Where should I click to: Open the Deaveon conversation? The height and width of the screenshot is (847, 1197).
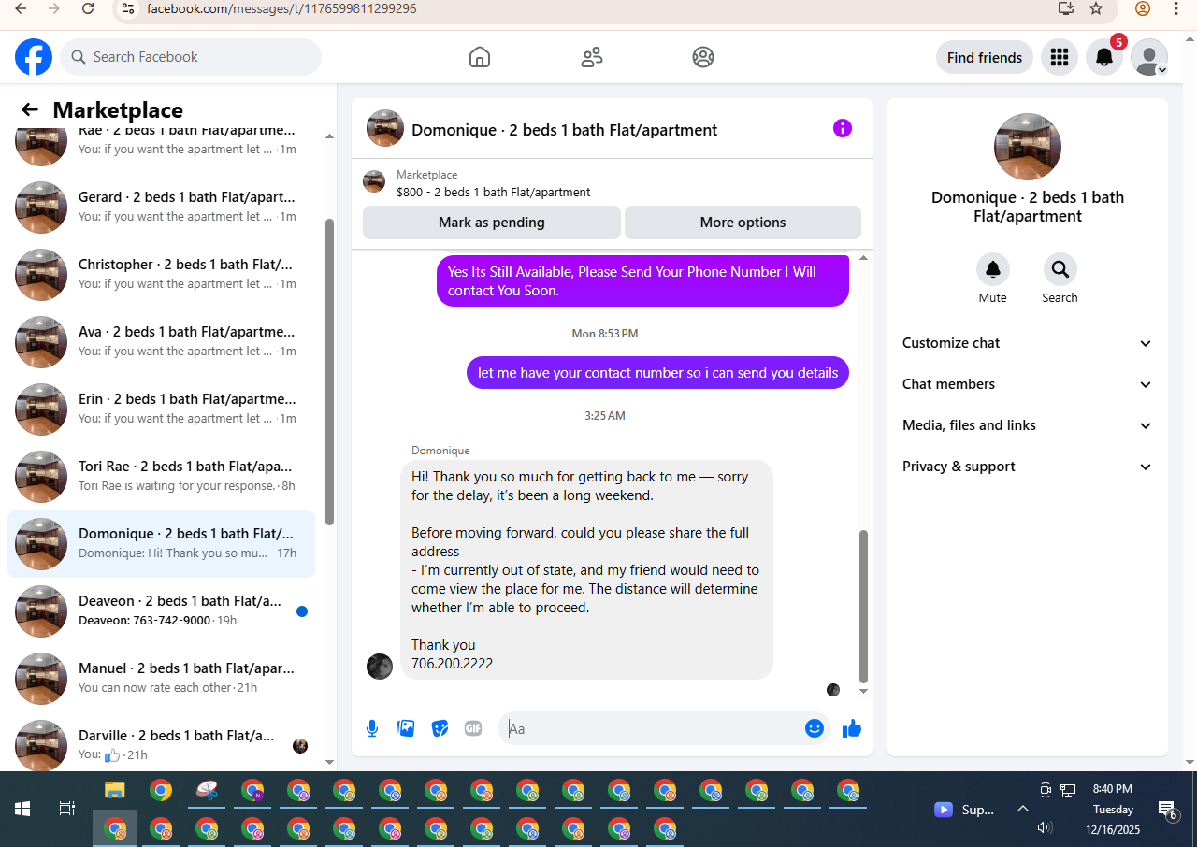coord(161,611)
